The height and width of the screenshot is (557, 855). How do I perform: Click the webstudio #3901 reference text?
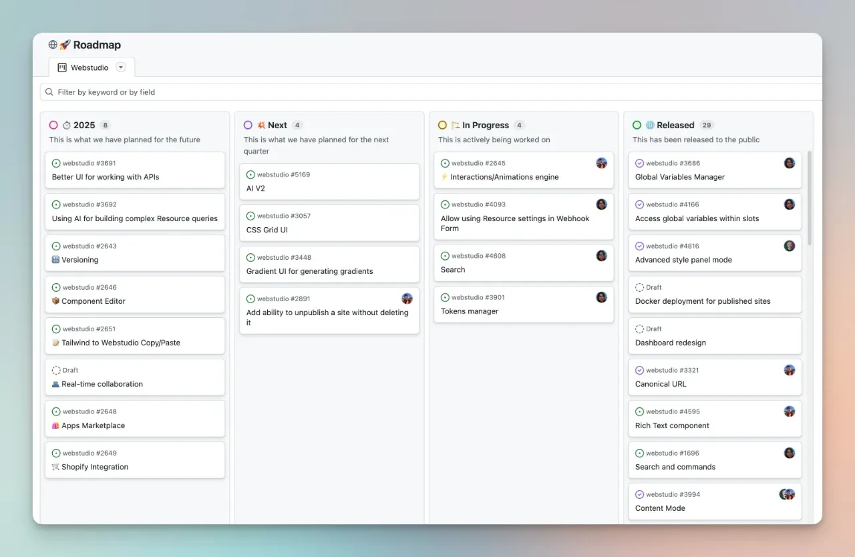coord(478,297)
